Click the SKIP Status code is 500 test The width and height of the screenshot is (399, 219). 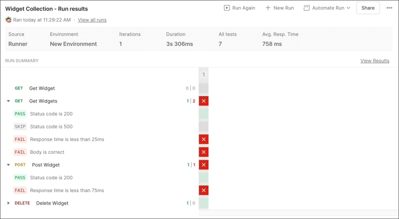click(x=43, y=126)
